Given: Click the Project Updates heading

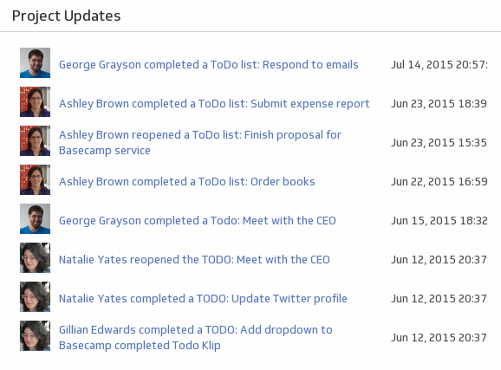Looking at the screenshot, I should tap(66, 16).
